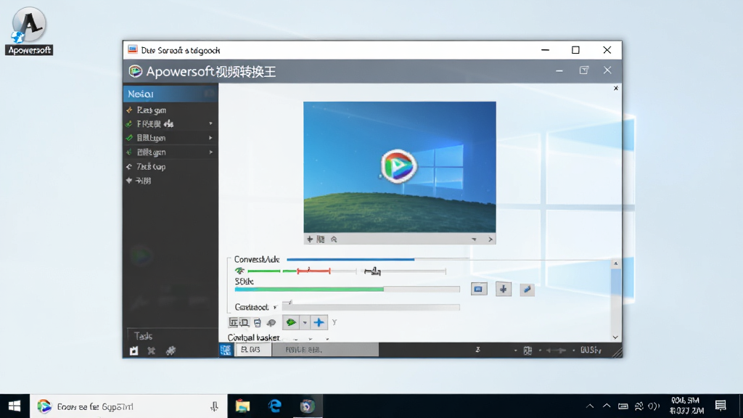Click the handle on the second gray slider

tap(373, 271)
